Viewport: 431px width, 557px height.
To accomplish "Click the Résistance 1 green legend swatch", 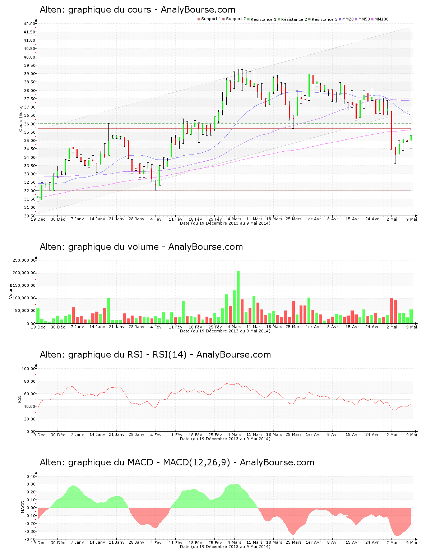I will [248, 19].
